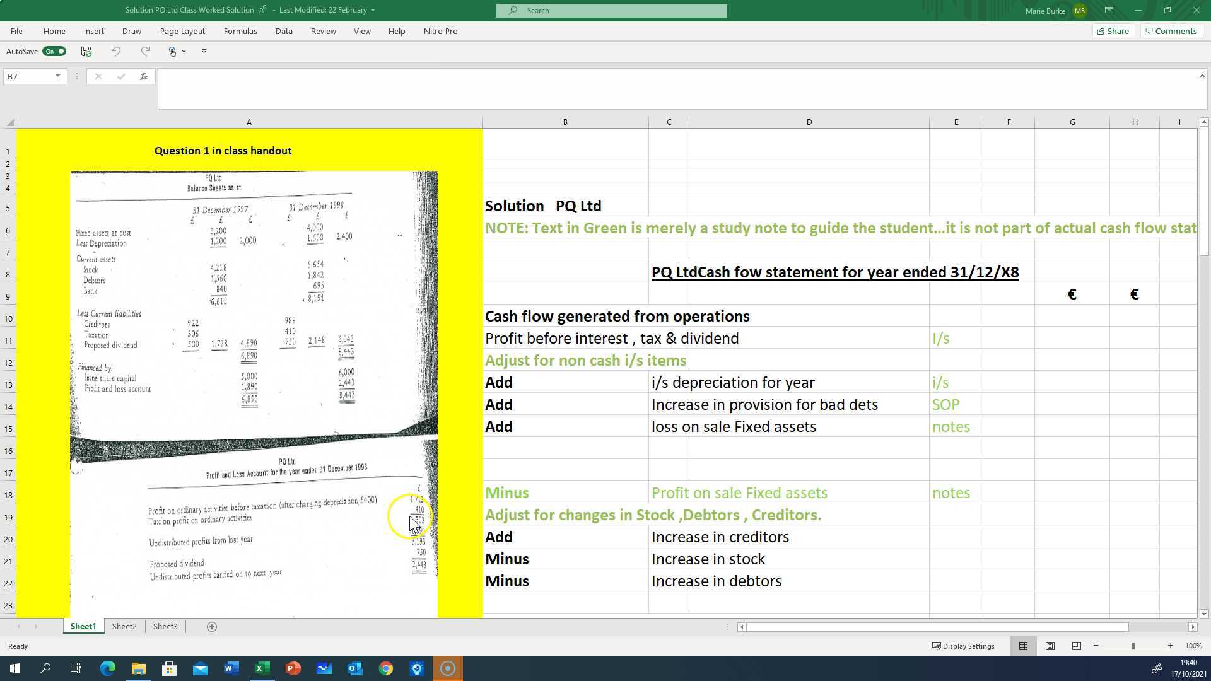Switch to Page Break Preview icon
The width and height of the screenshot is (1211, 681).
coord(1077,646)
